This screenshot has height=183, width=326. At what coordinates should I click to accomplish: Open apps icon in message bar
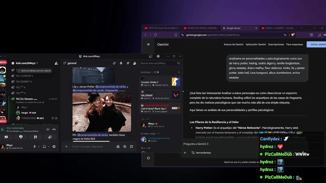click(131, 146)
